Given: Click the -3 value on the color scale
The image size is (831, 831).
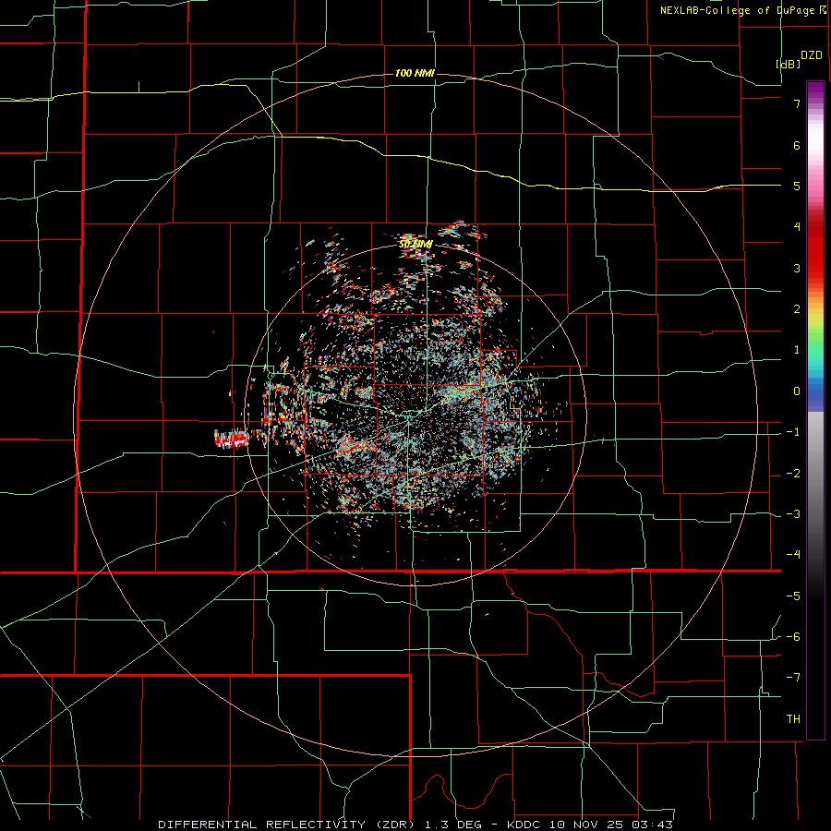Looking at the screenshot, I should click(793, 514).
